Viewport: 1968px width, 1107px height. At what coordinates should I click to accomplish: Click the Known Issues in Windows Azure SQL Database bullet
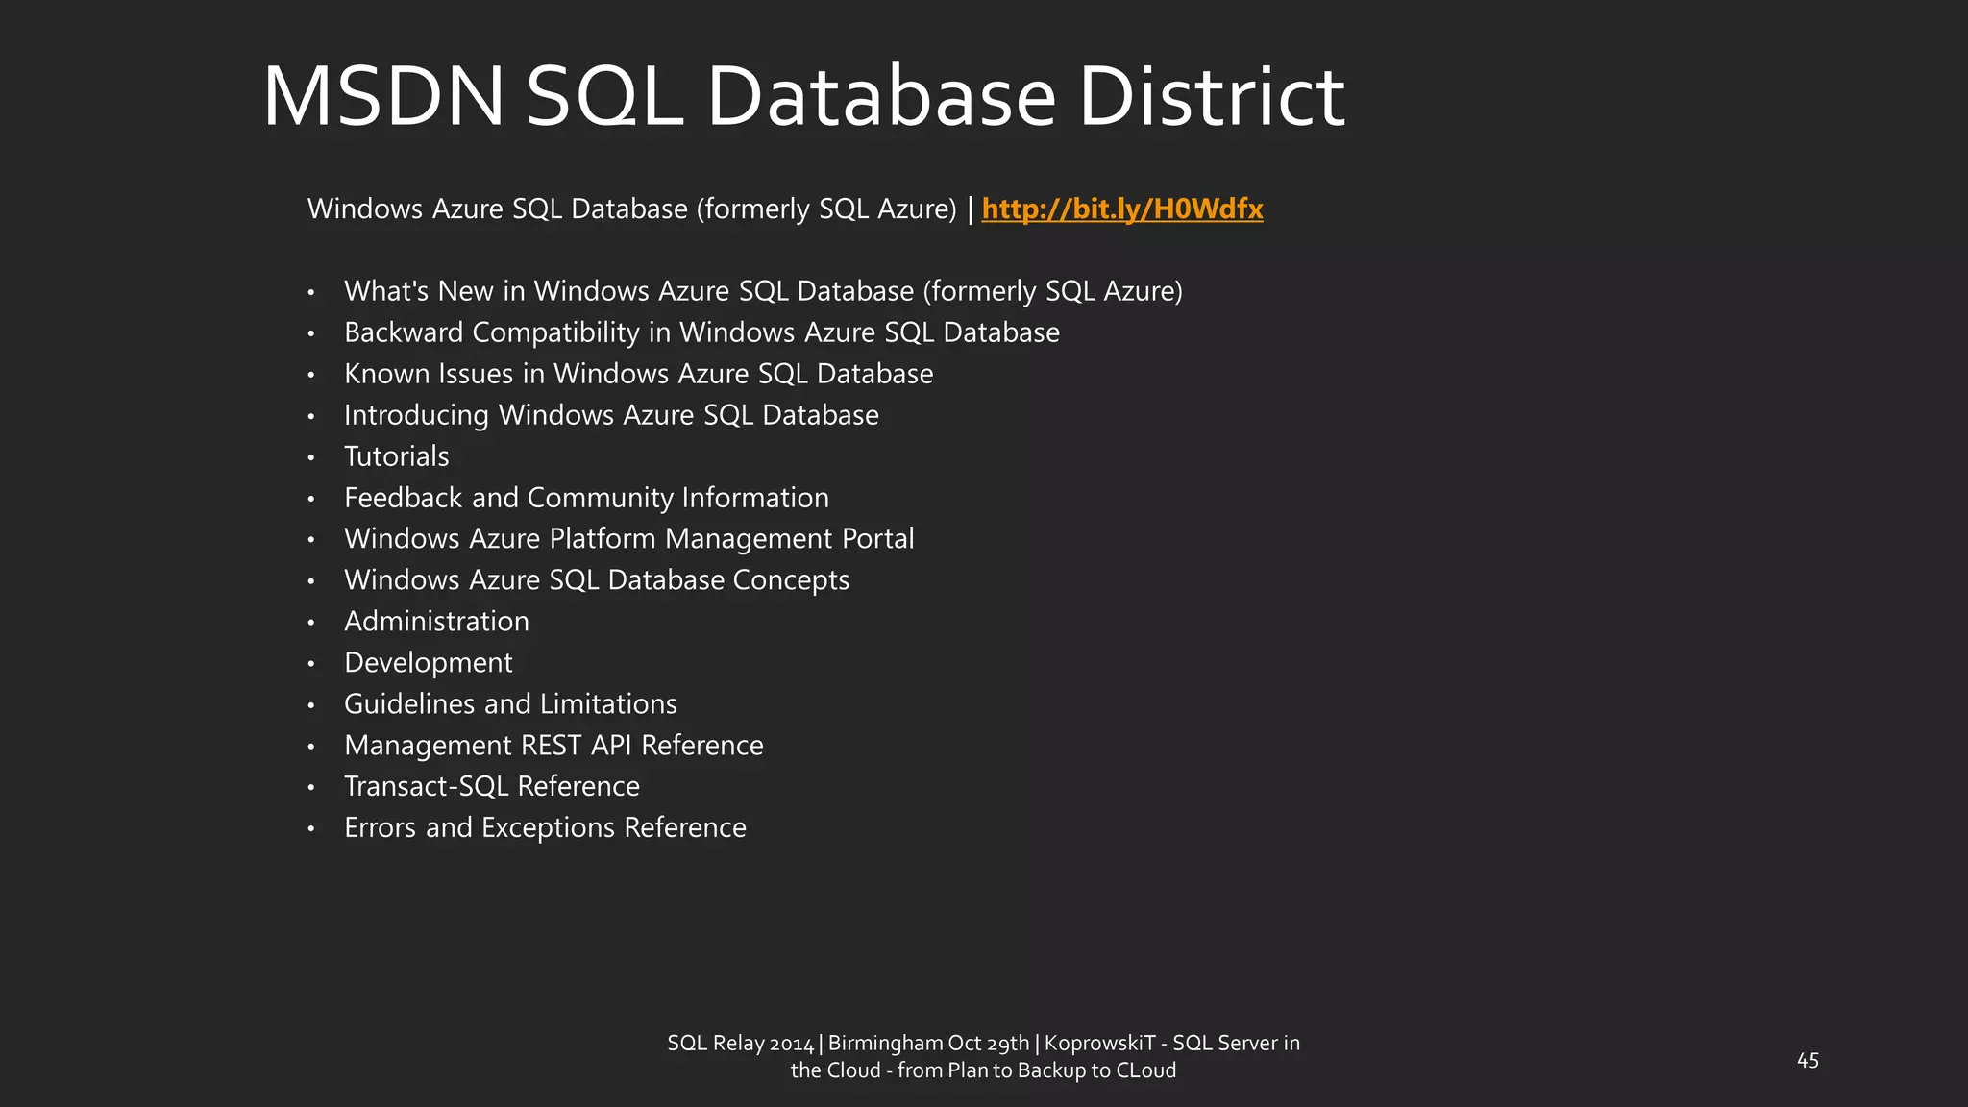pyautogui.click(x=639, y=374)
